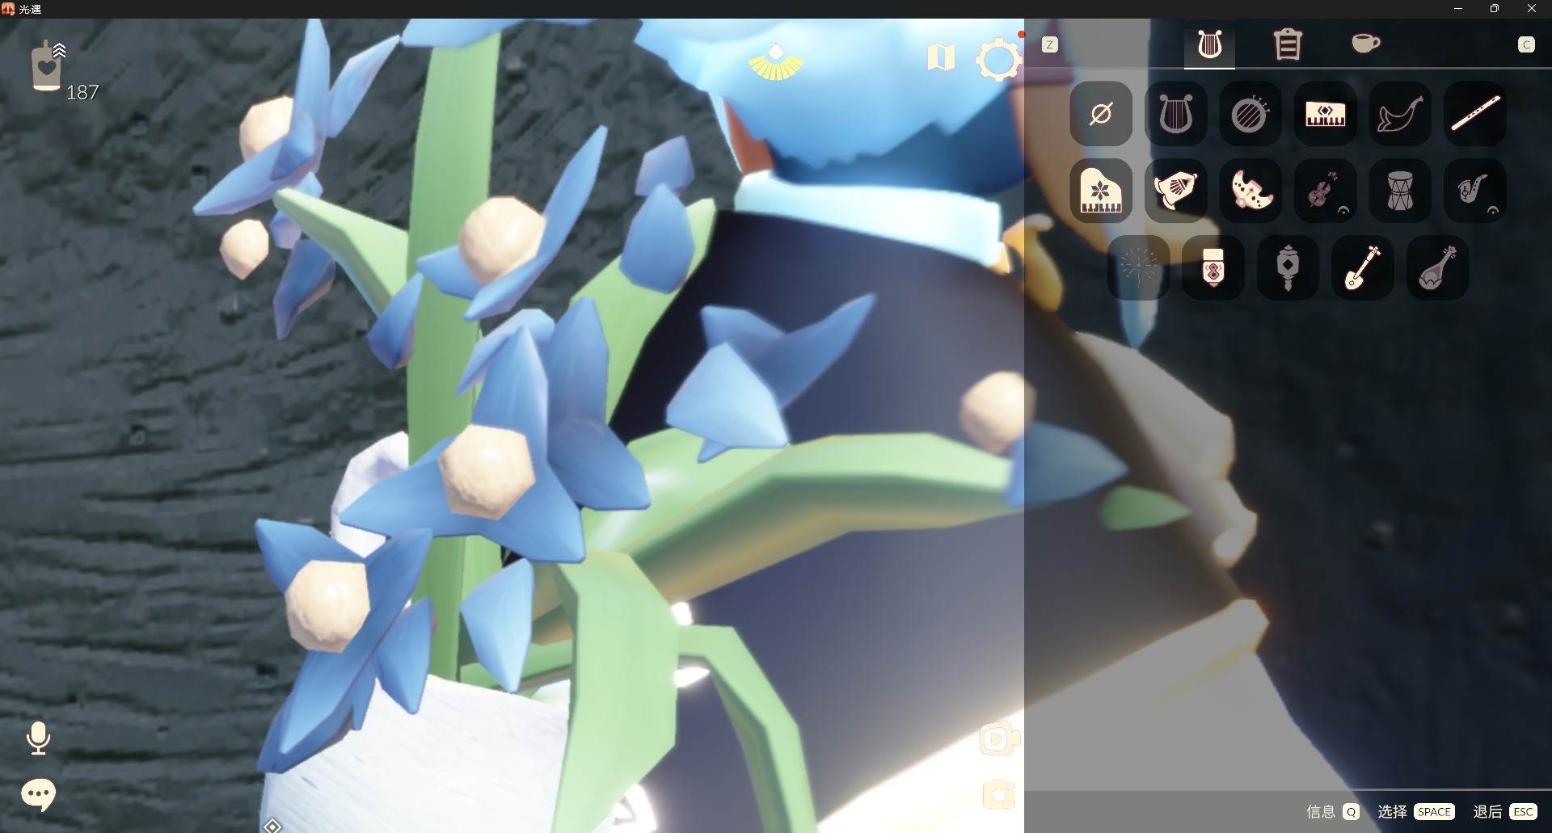Viewport: 1552px width, 833px height.
Task: Select the hanging lantern ornament item
Action: [1288, 267]
